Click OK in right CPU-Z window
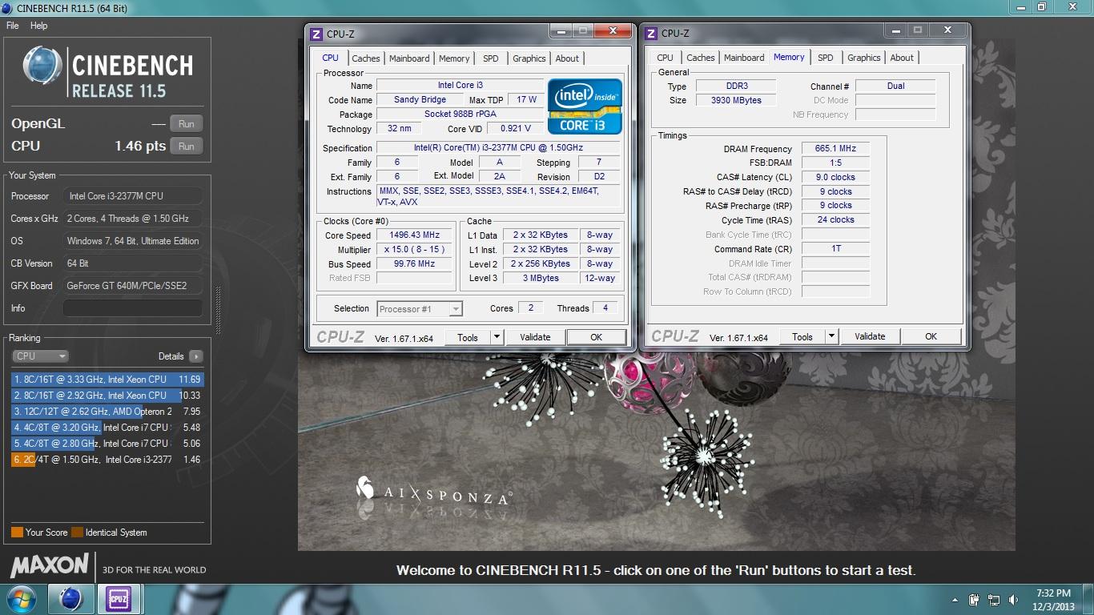The width and height of the screenshot is (1094, 615). point(931,337)
